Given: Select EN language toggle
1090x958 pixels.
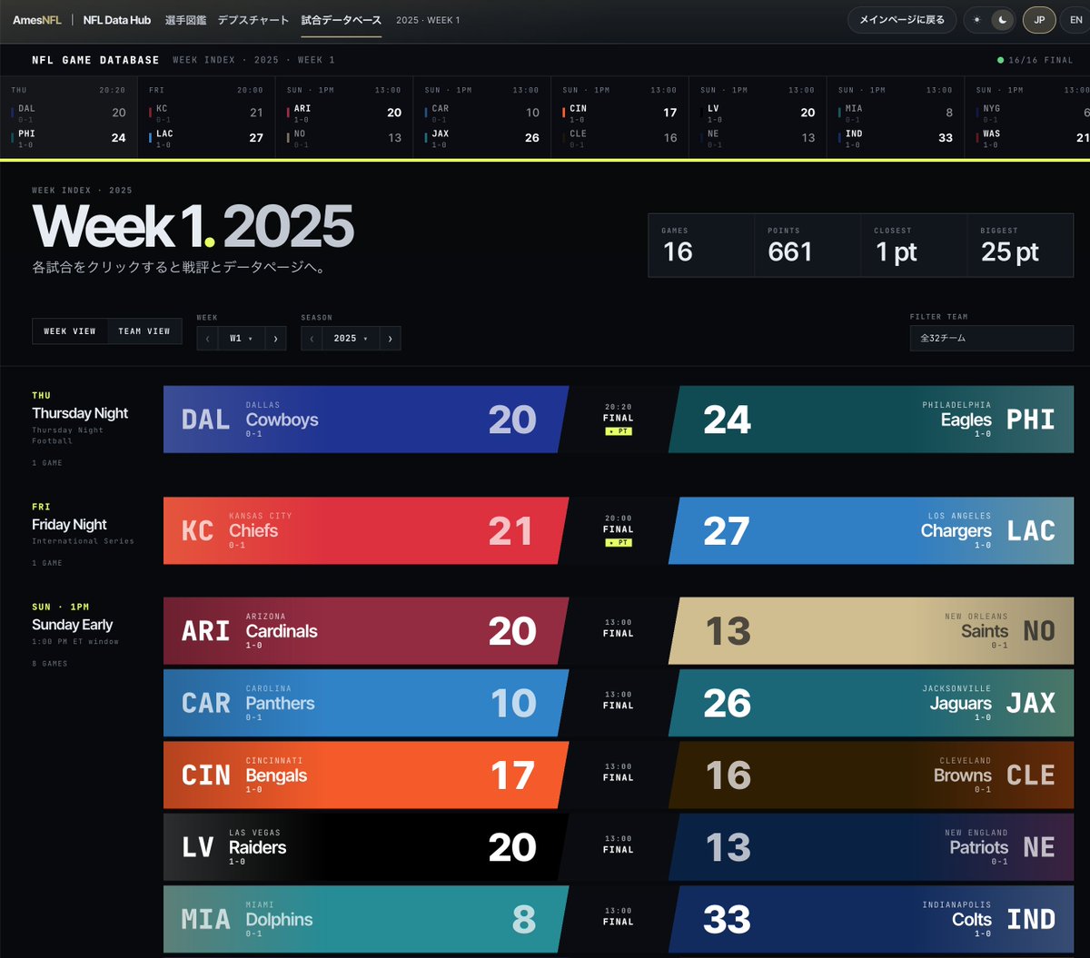Looking at the screenshot, I should pyautogui.click(x=1076, y=20).
